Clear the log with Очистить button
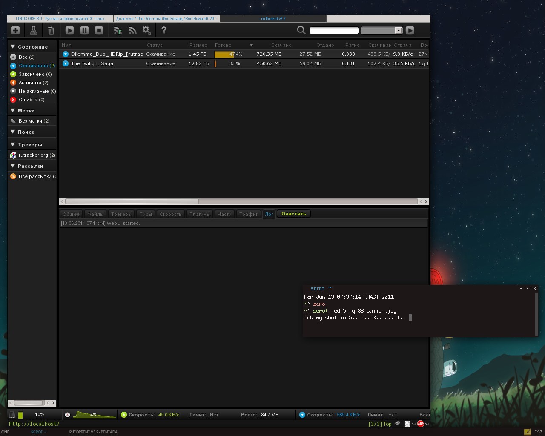 294,214
